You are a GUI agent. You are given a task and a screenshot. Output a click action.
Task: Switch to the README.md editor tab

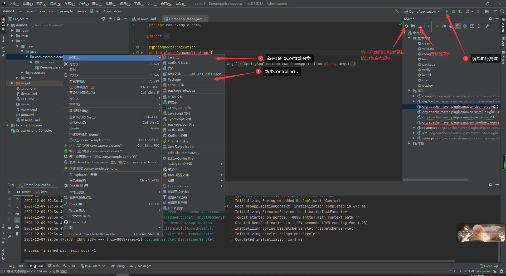click(x=145, y=19)
